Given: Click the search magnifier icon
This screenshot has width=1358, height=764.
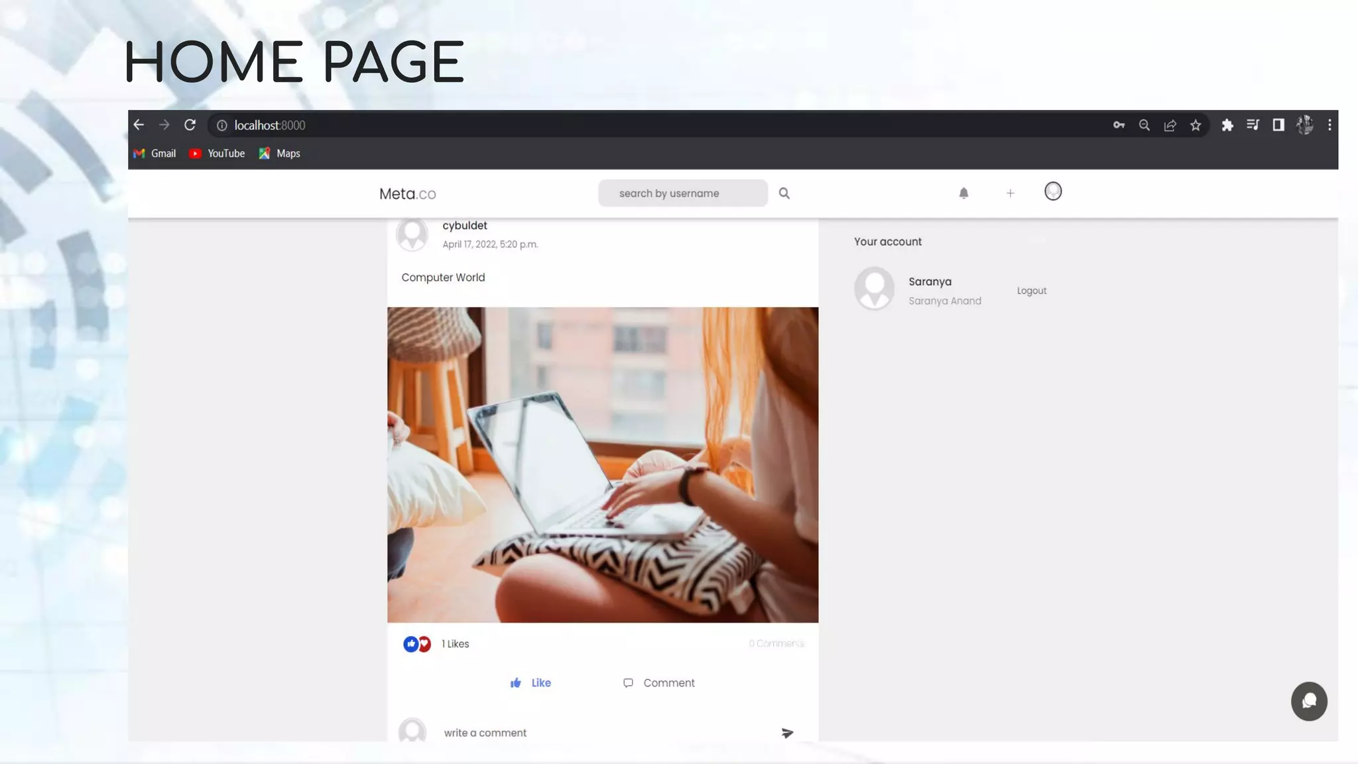Looking at the screenshot, I should [784, 193].
